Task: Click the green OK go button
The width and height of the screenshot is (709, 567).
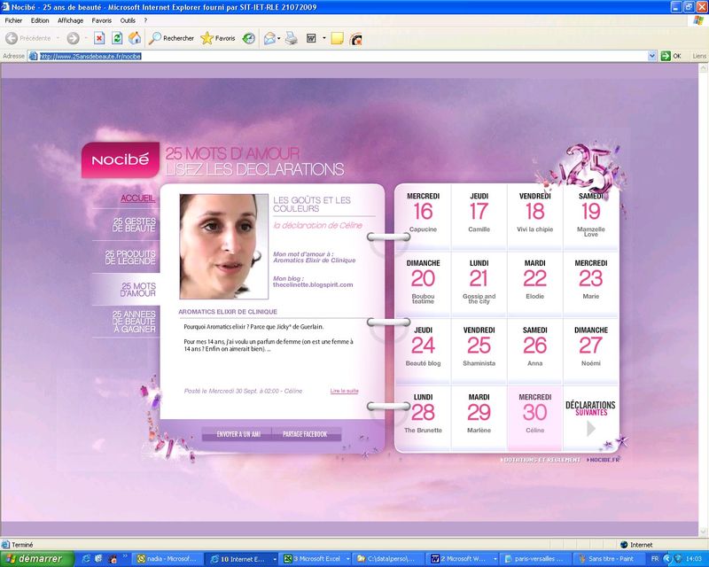Action: point(671,56)
